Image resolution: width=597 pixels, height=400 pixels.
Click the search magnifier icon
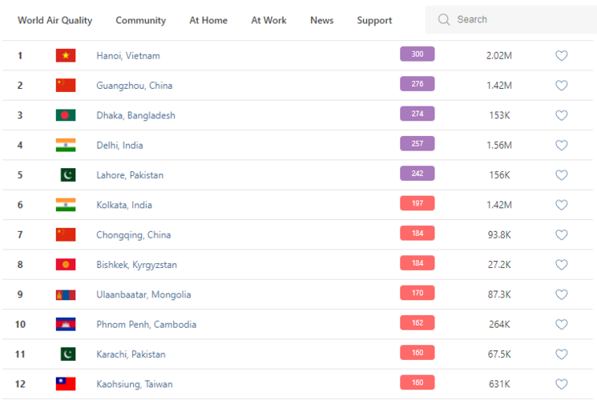pos(444,20)
